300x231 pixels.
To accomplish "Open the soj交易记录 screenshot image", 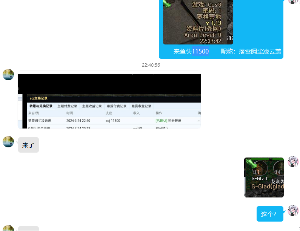I will pos(109,100).
